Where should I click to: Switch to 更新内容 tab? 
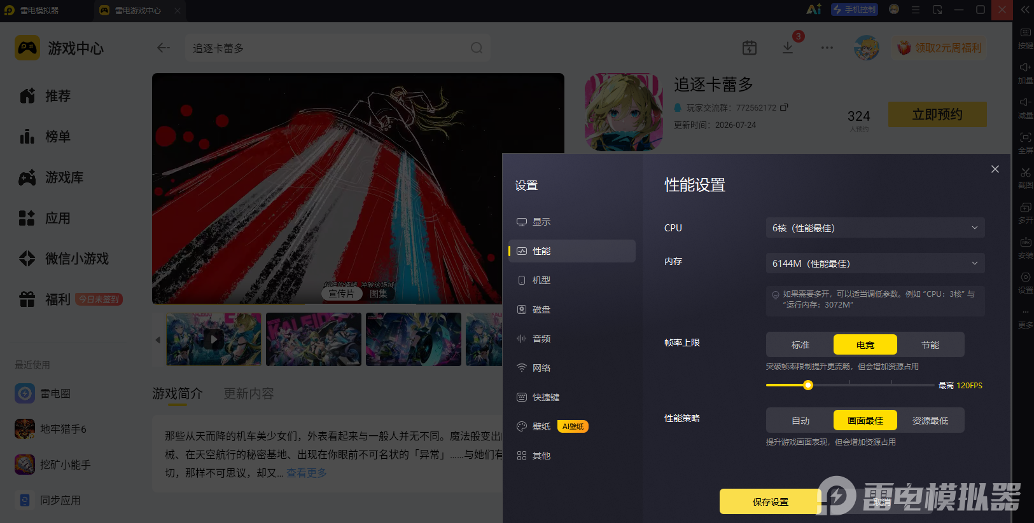(x=249, y=394)
